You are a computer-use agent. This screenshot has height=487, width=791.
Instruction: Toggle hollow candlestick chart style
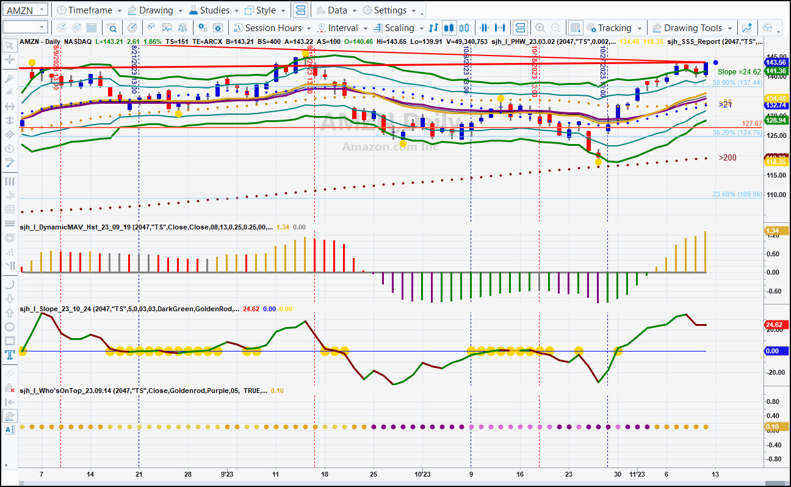coord(464,27)
